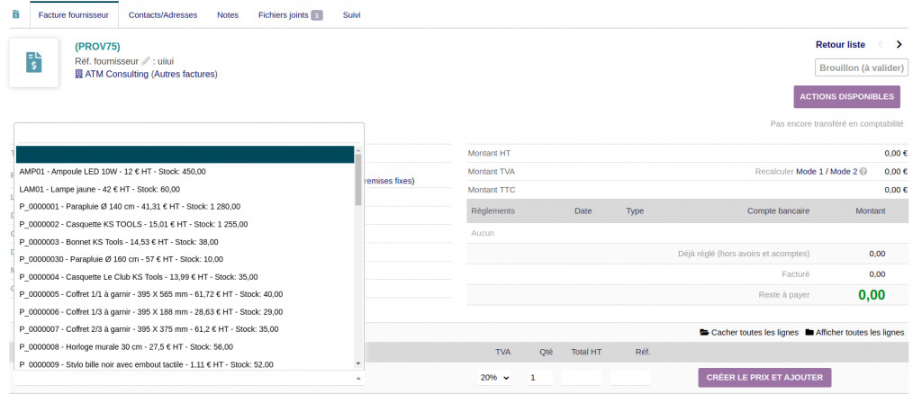Edit the supplier reference via pencil icon
Image resolution: width=922 pixels, height=394 pixels.
point(146,61)
